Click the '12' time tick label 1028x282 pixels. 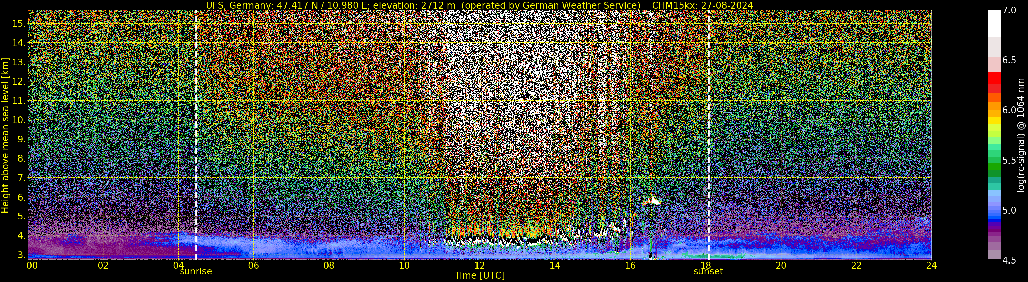(480, 265)
